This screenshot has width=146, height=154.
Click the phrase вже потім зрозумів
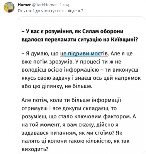46,62
